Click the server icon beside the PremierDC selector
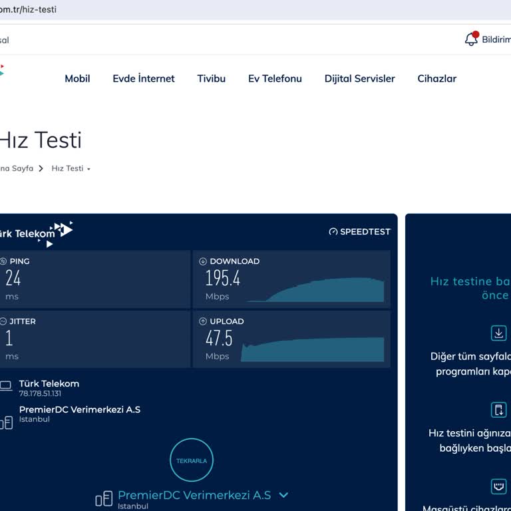 104,498
